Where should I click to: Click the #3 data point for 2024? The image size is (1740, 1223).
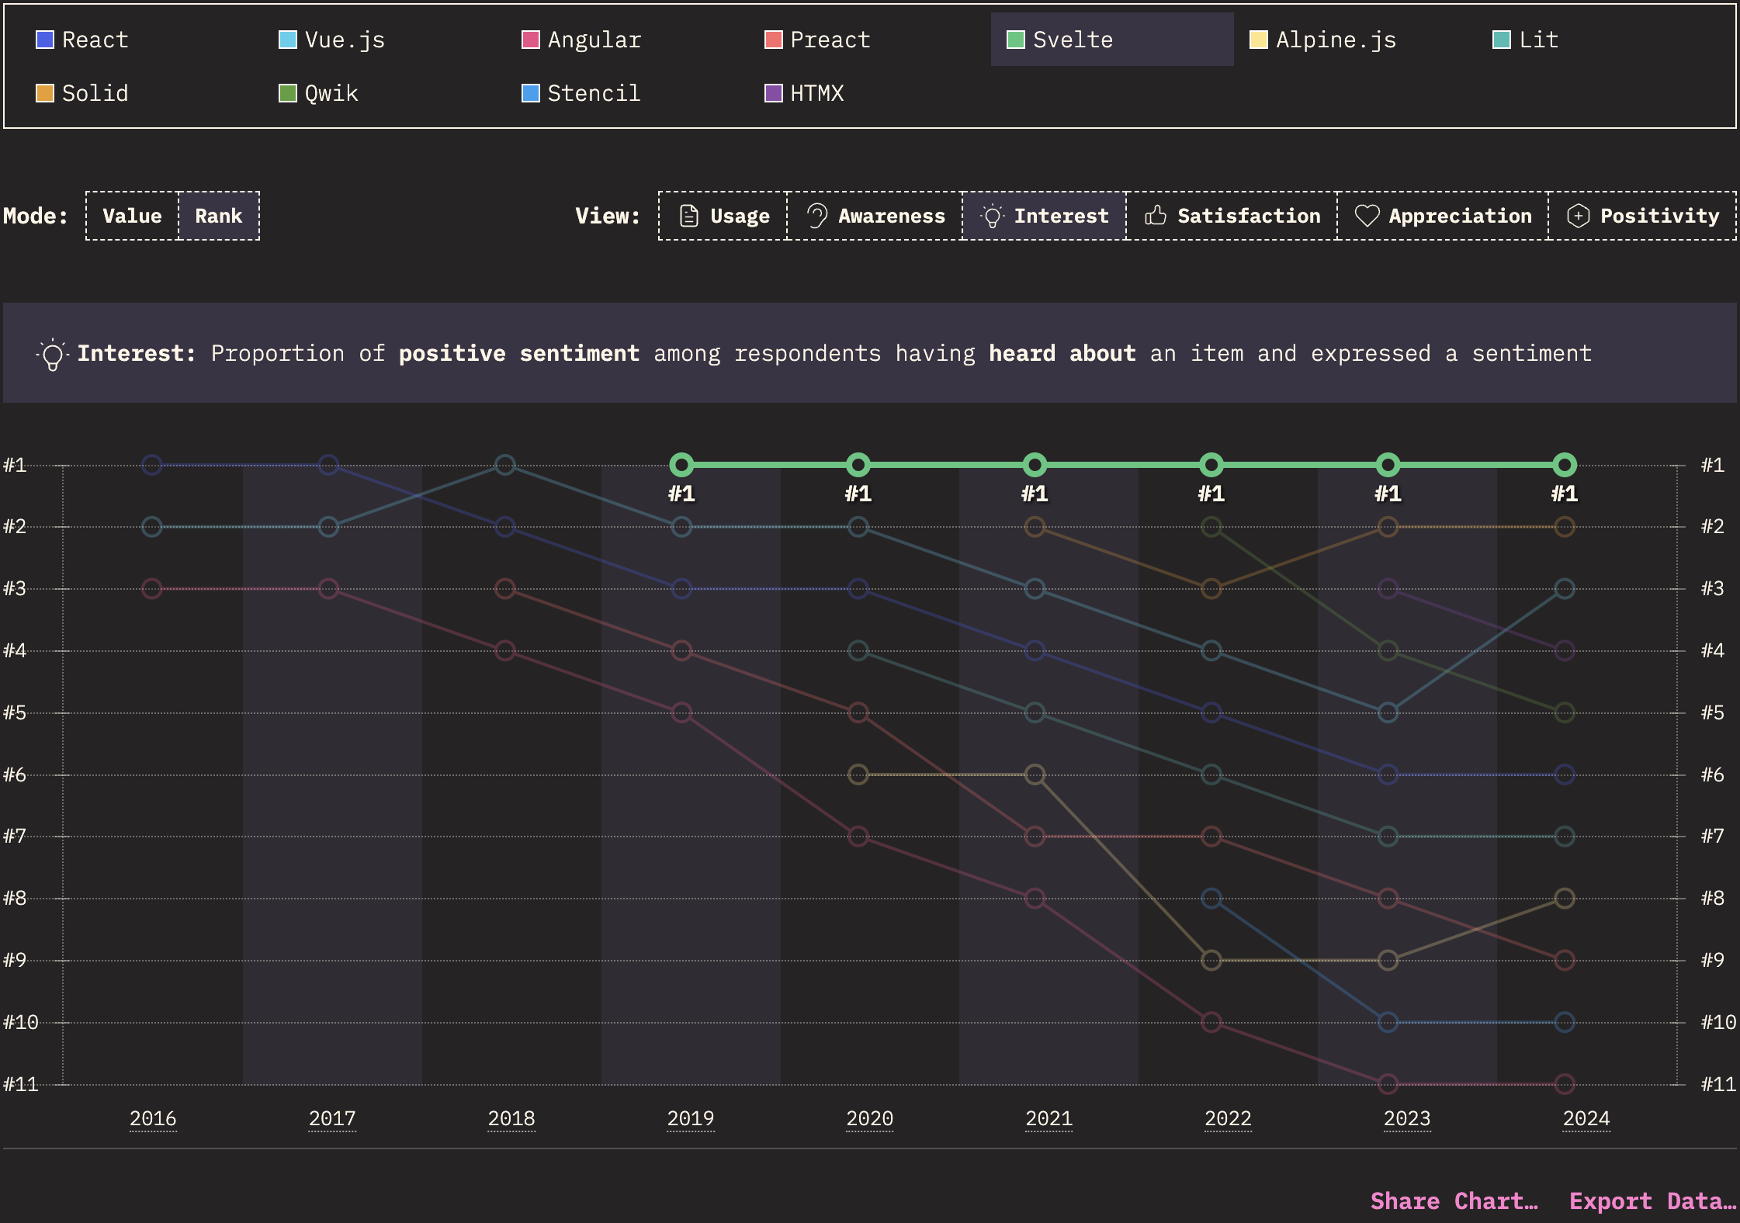(1565, 588)
